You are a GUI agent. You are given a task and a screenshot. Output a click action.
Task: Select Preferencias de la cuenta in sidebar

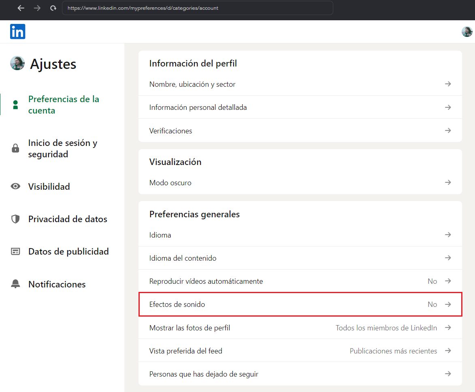pyautogui.click(x=64, y=105)
